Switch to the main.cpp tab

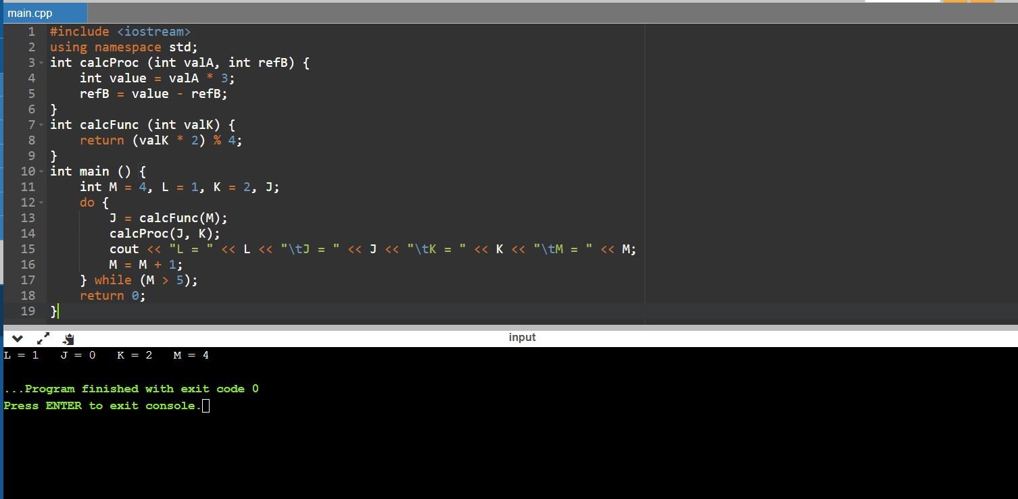(30, 13)
